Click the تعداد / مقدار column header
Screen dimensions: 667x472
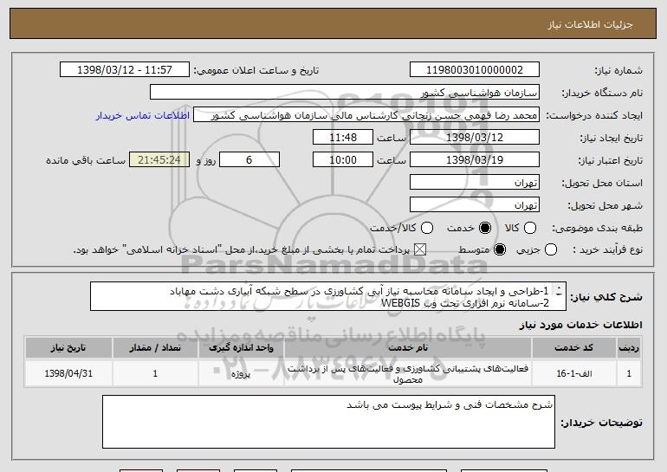155,348
